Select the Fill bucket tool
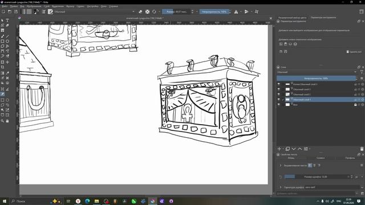 point(2,83)
